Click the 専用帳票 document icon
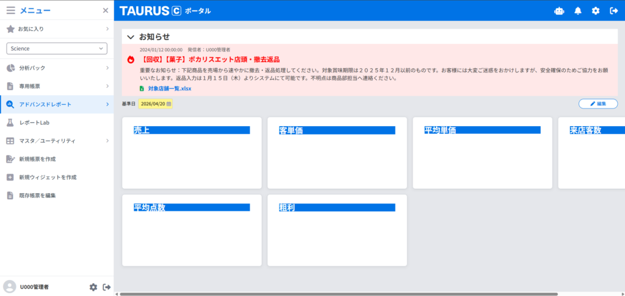The image size is (625, 296). point(10,86)
